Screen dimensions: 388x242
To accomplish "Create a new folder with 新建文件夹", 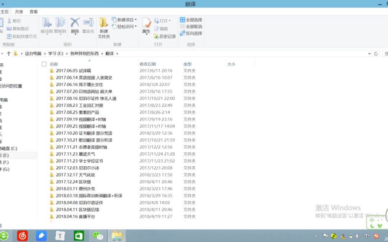I will (x=104, y=28).
